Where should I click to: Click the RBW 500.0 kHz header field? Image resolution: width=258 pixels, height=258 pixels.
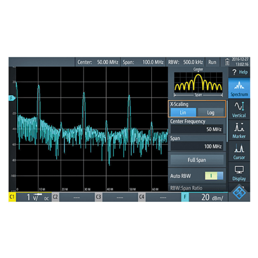[185, 62]
